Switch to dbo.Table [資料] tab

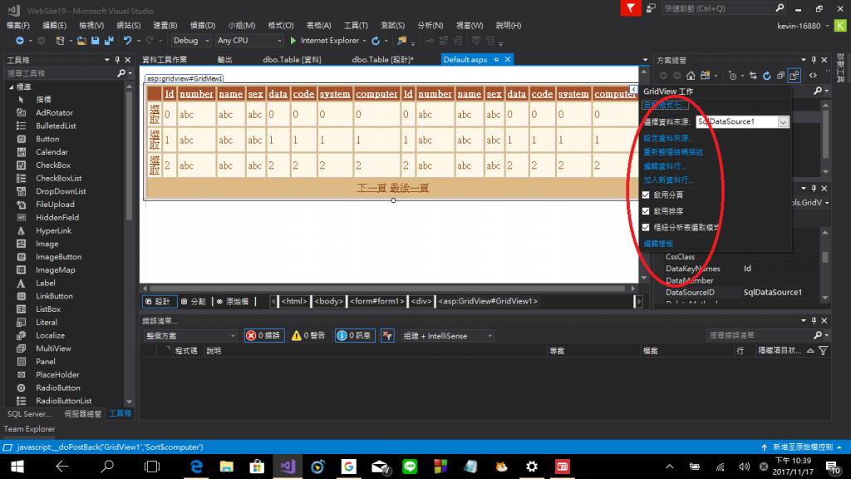(292, 60)
